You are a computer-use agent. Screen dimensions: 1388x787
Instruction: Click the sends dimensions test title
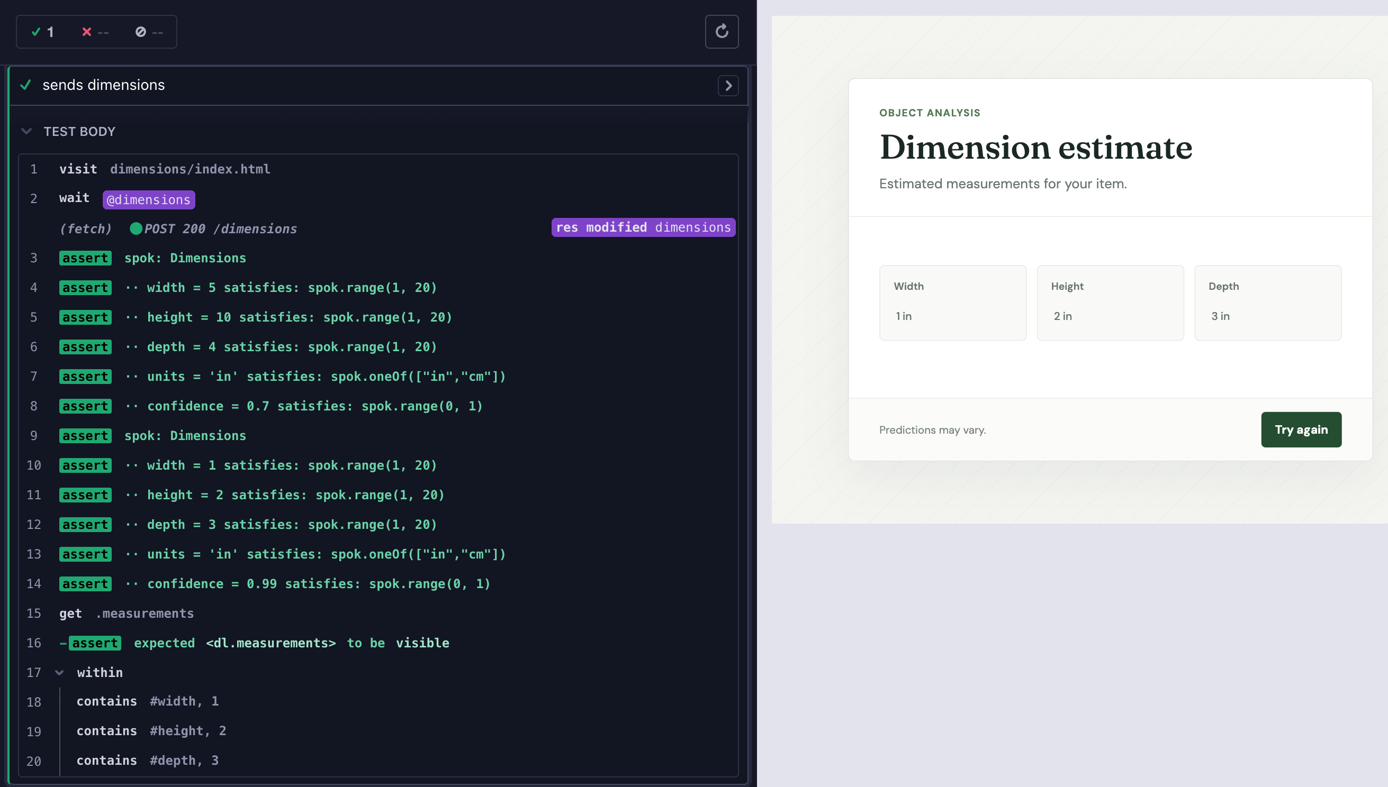click(103, 85)
